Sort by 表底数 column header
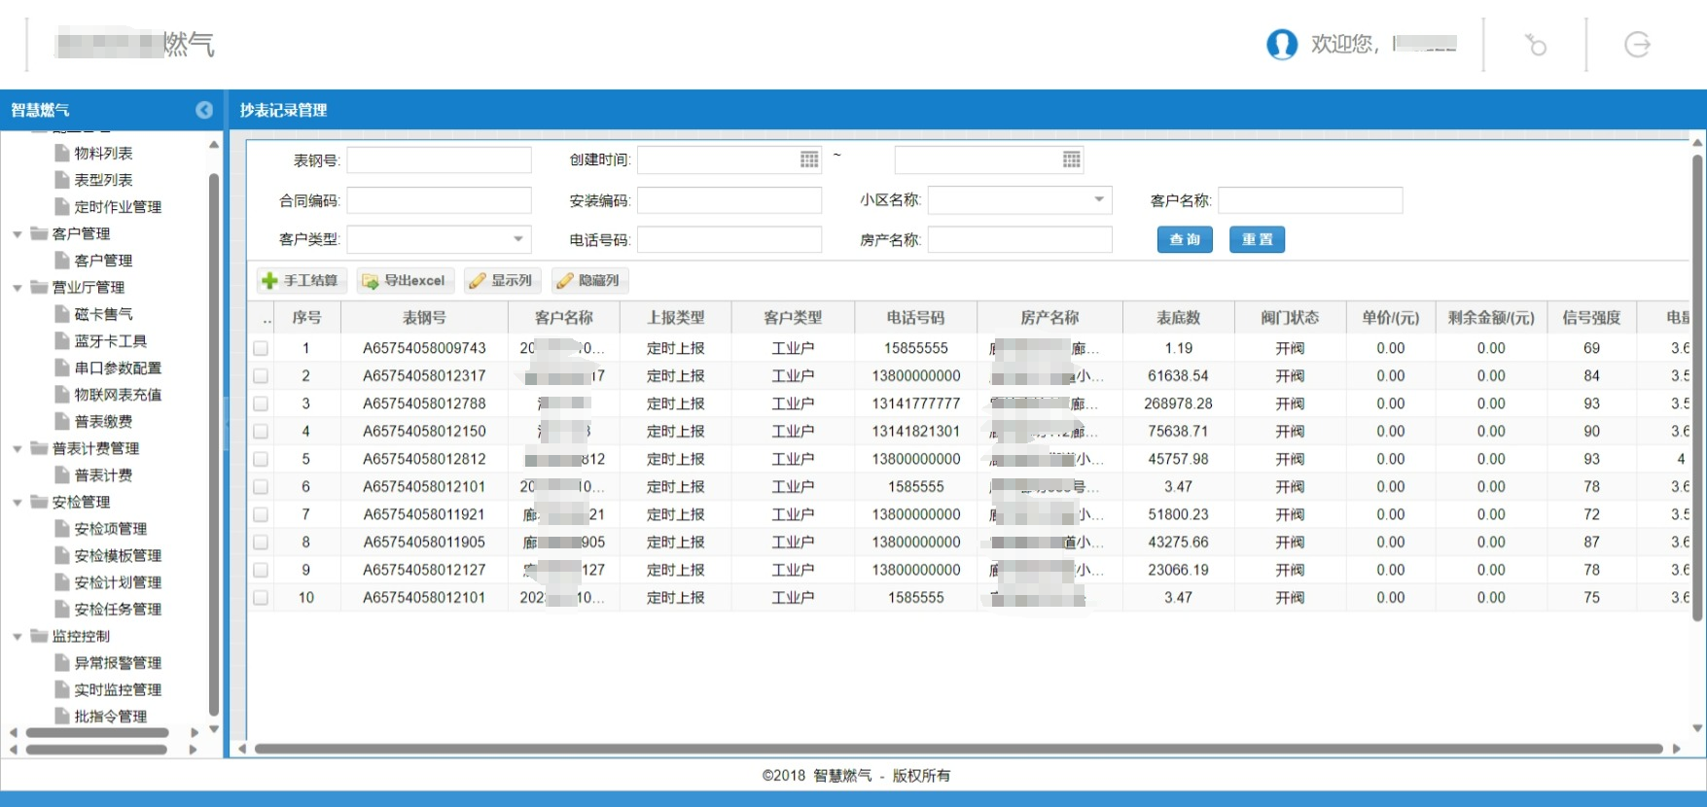This screenshot has height=807, width=1707. (x=1178, y=318)
